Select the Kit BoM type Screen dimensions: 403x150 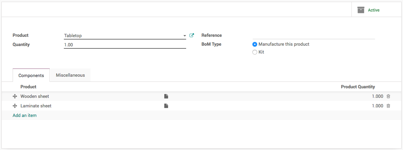[254, 52]
